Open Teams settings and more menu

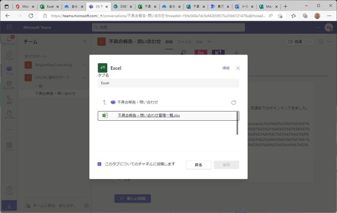318,27
